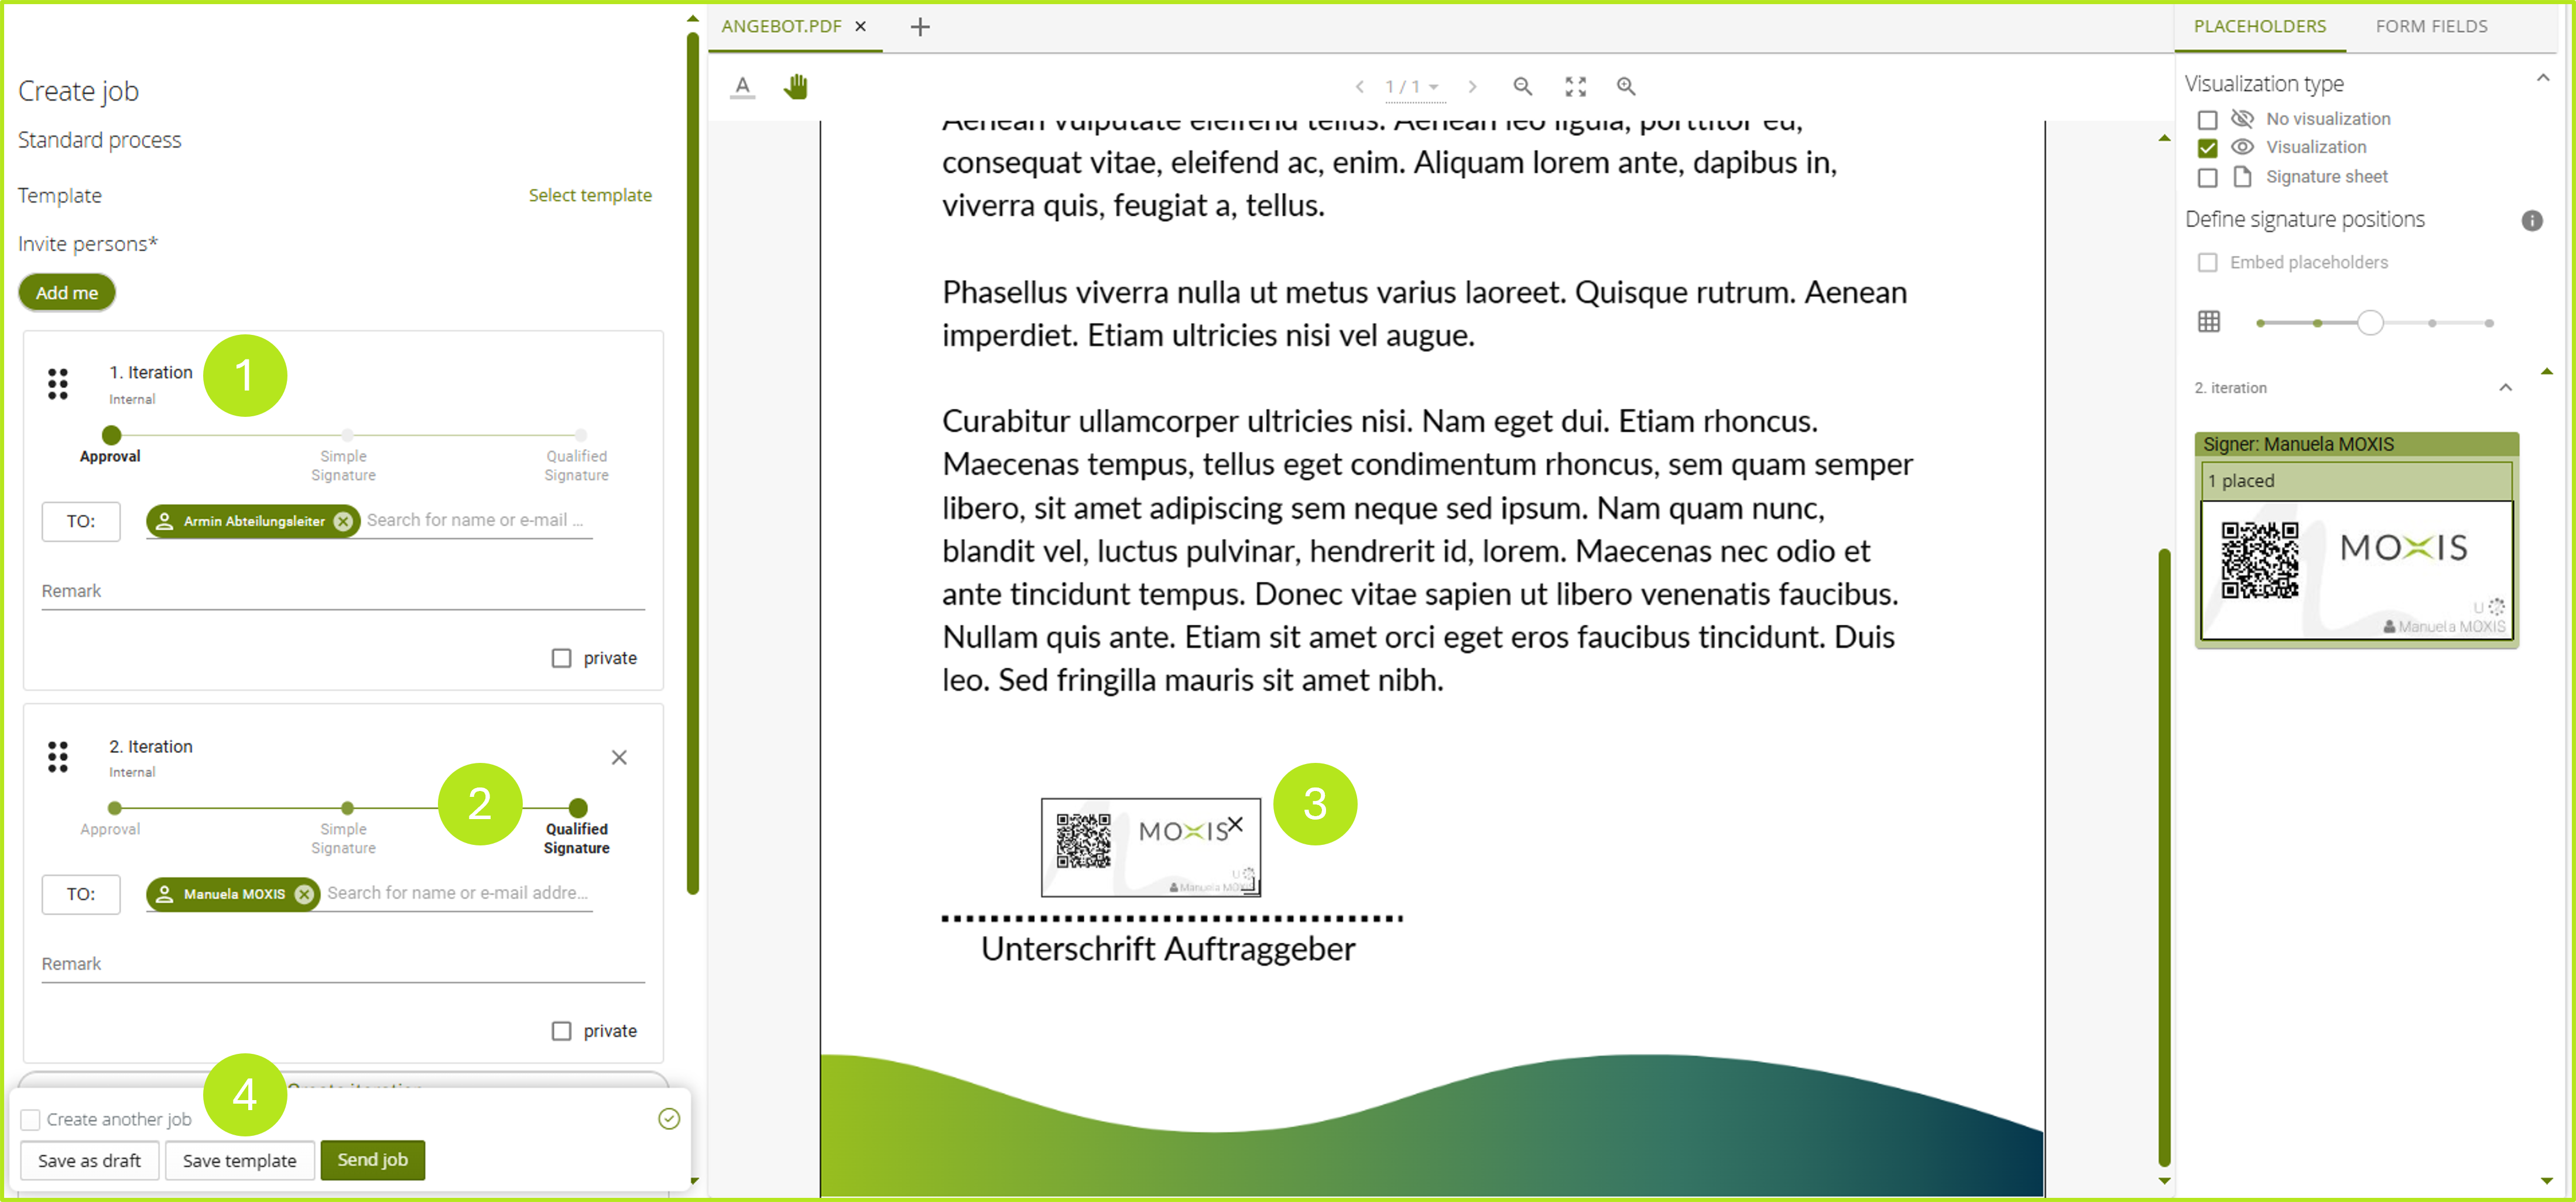
Task: Remove the second iteration with the X icon
Action: [619, 757]
